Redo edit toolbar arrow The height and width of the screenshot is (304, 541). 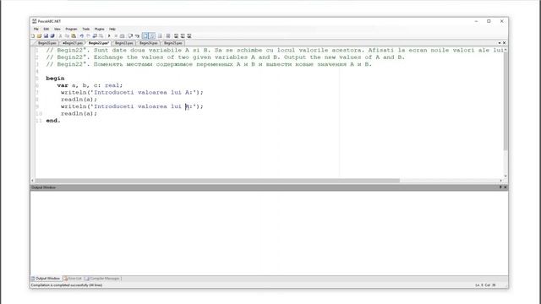(x=88, y=35)
